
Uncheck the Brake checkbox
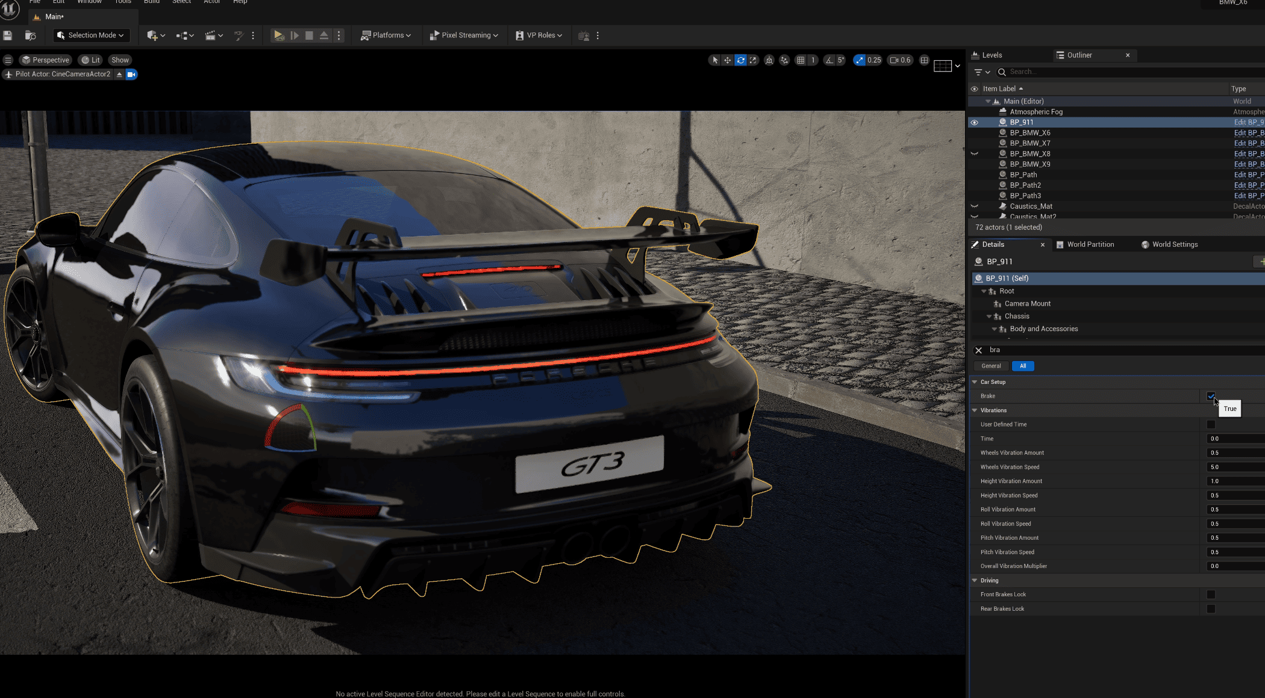[x=1211, y=396]
